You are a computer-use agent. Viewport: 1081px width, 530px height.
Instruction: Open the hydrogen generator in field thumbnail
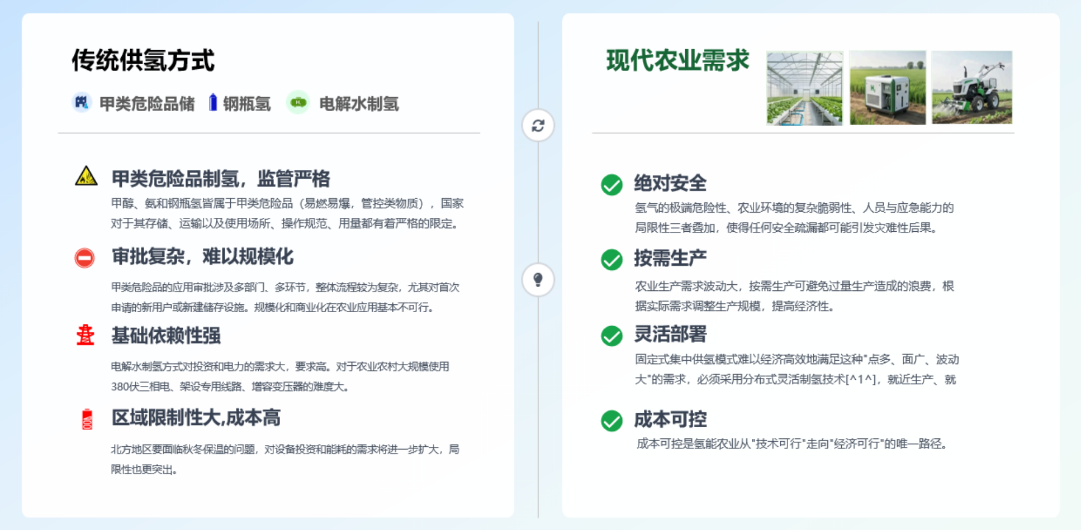click(887, 88)
